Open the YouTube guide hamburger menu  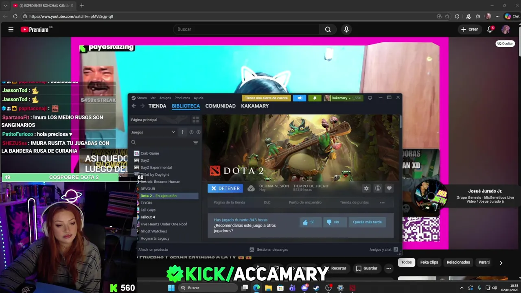(11, 29)
